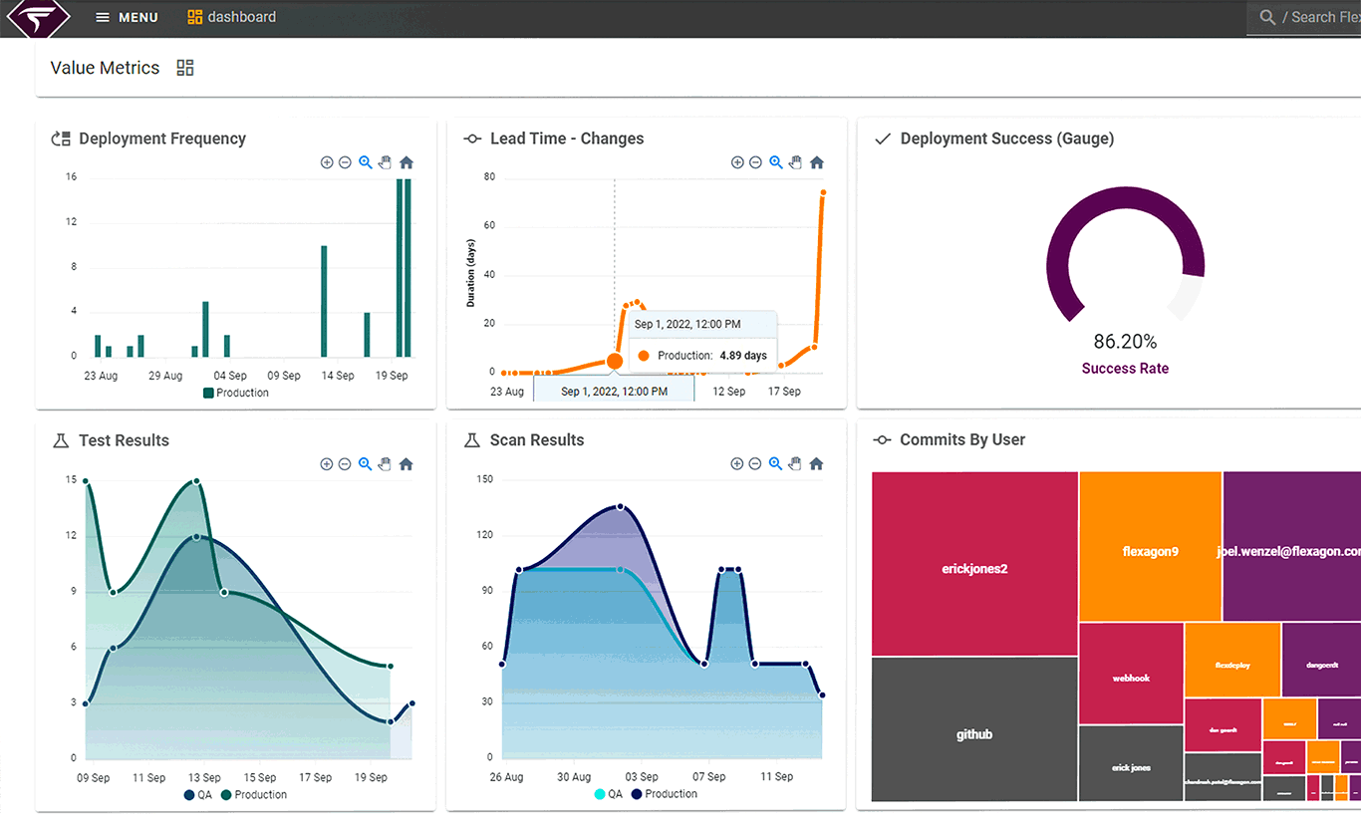Select pan hand tool on Lead Time chart
Image resolution: width=1361 pixels, height=832 pixels.
click(x=795, y=162)
